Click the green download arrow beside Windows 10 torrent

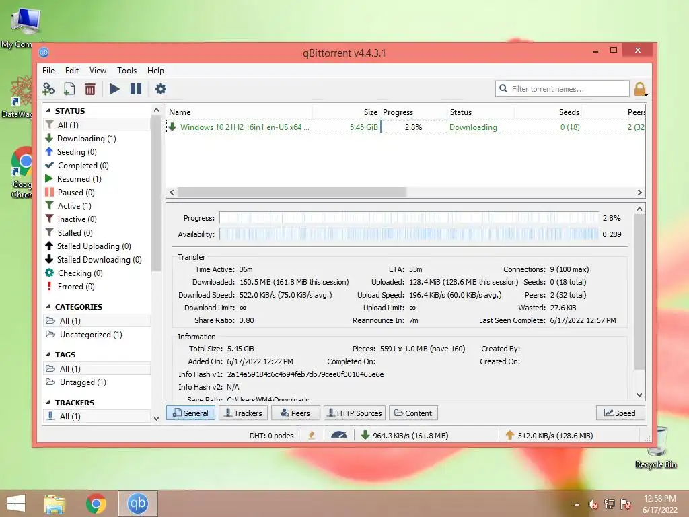click(173, 127)
